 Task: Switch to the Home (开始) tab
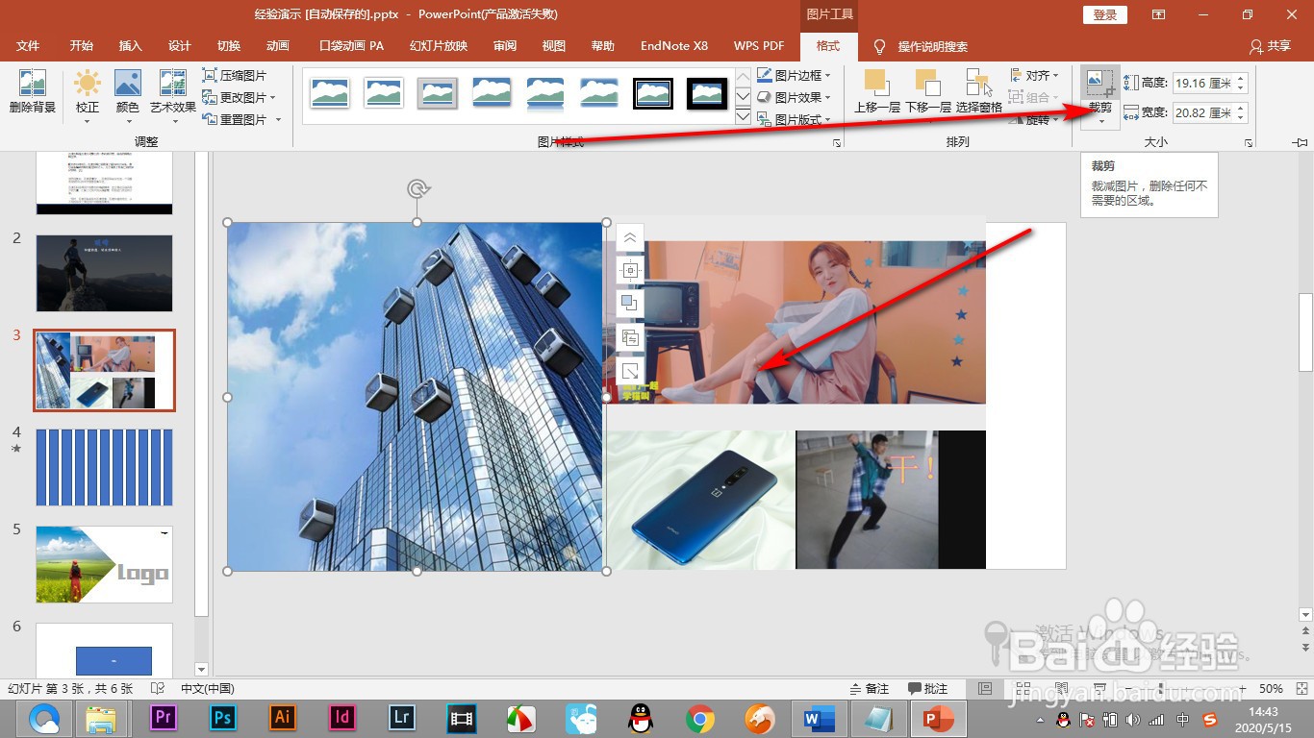click(82, 46)
